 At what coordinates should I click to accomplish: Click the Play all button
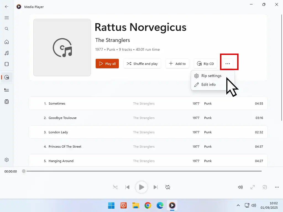pos(107,64)
